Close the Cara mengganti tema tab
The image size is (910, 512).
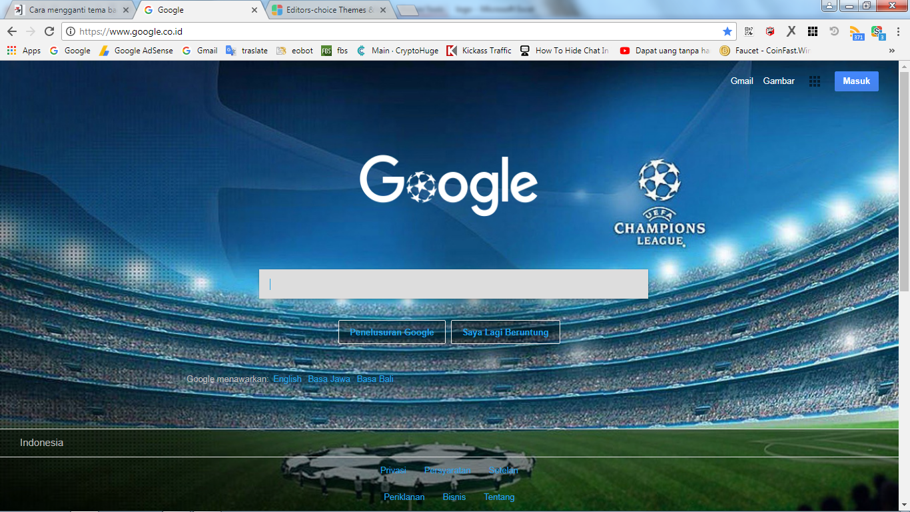coord(126,10)
